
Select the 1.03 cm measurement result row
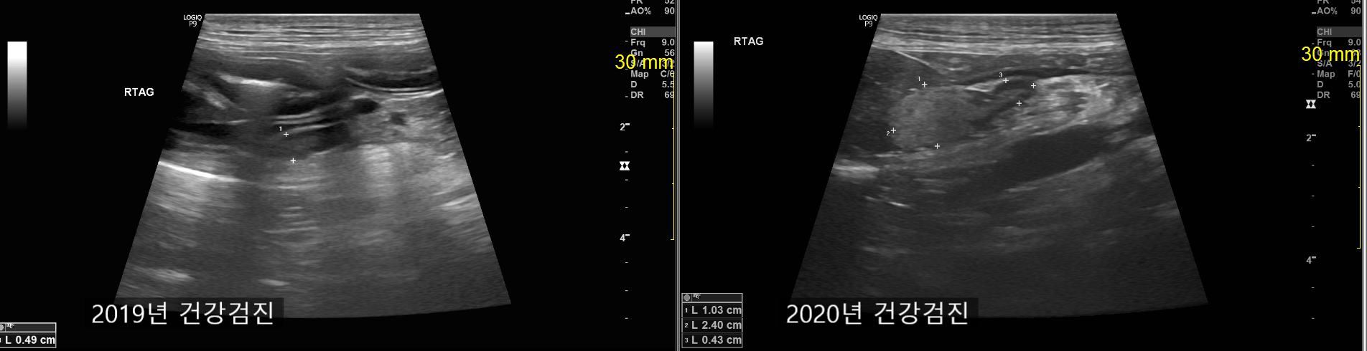coord(712,310)
